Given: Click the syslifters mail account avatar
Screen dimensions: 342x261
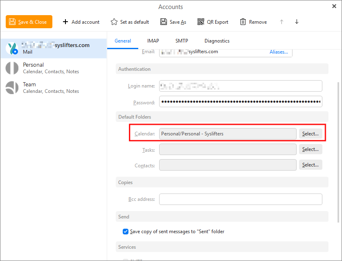Looking at the screenshot, I should click(x=12, y=48).
